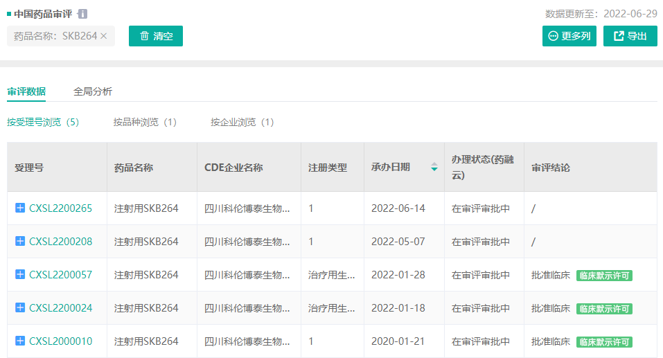Sort by 承办日期 using sort arrows
The width and height of the screenshot is (663, 358).
click(x=434, y=167)
